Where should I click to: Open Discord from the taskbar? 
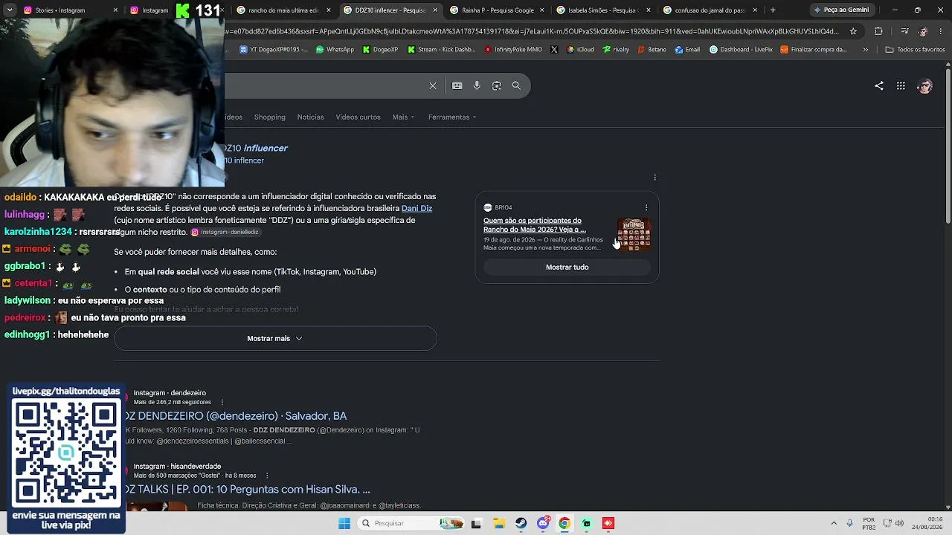coord(543,523)
